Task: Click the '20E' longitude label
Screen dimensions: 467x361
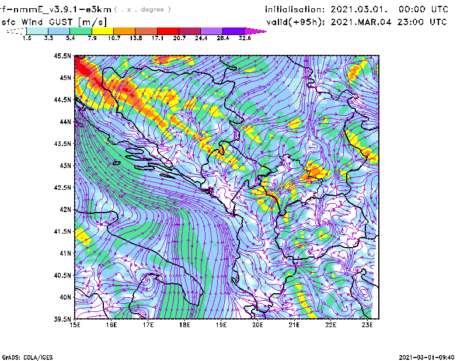Action: [257, 325]
